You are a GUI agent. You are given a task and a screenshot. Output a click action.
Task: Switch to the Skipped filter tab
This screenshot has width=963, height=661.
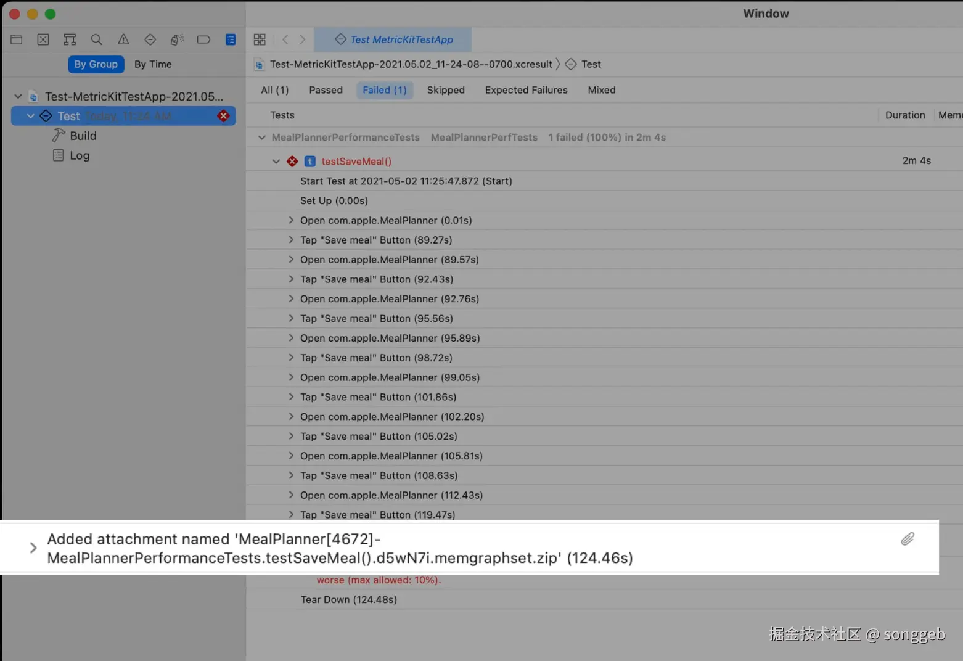(446, 90)
